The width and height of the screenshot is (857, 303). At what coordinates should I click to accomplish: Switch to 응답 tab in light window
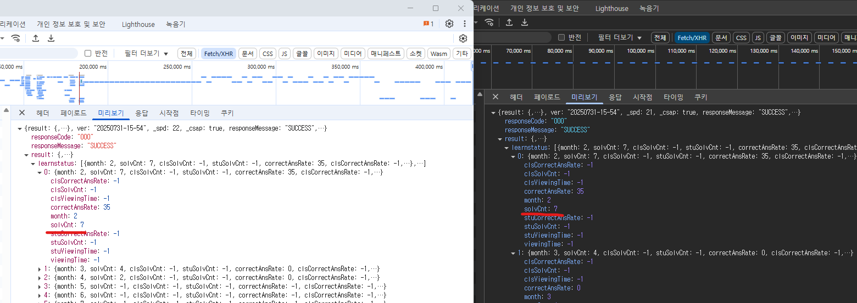(x=142, y=113)
